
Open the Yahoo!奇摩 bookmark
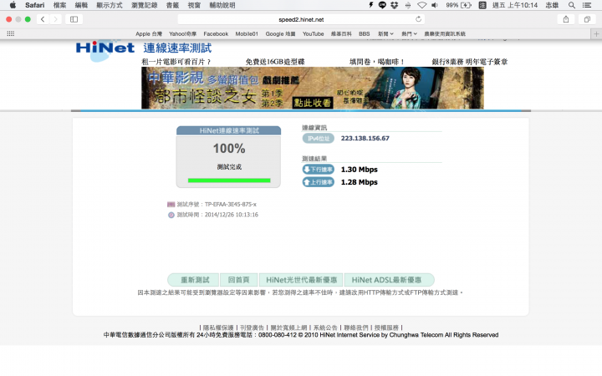click(x=183, y=33)
